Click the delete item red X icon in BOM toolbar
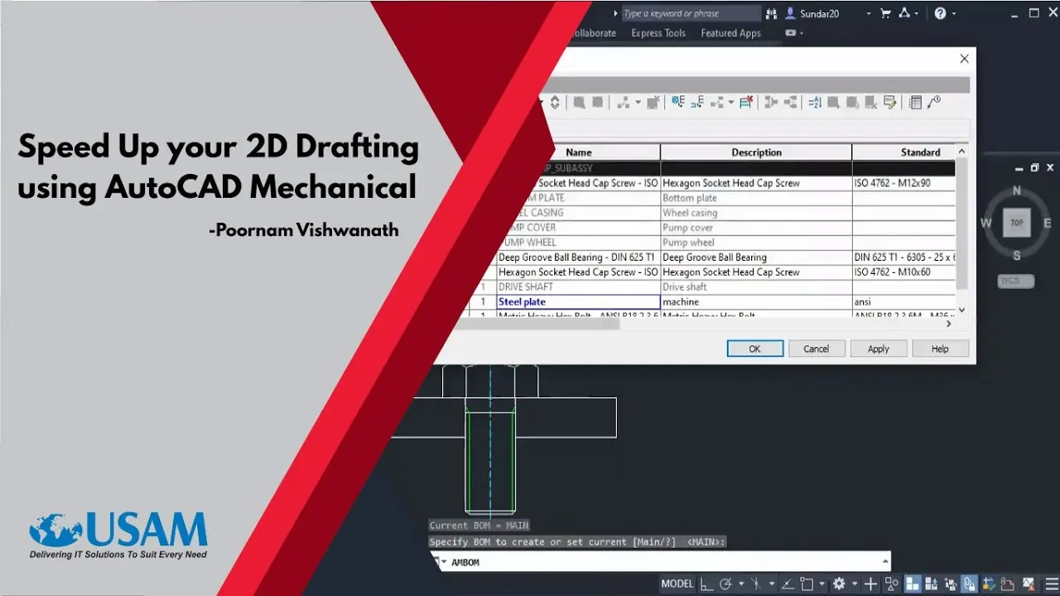This screenshot has height=596, width=1060. coord(746,103)
